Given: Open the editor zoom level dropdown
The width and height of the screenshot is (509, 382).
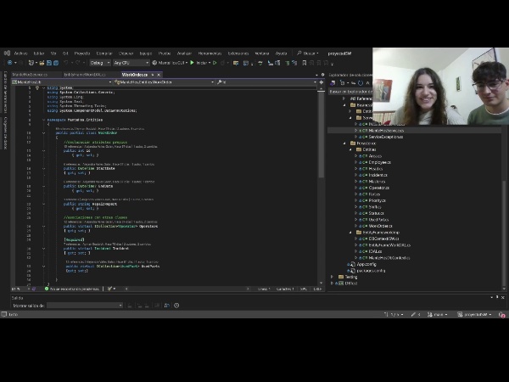Looking at the screenshot, I should click(x=18, y=289).
